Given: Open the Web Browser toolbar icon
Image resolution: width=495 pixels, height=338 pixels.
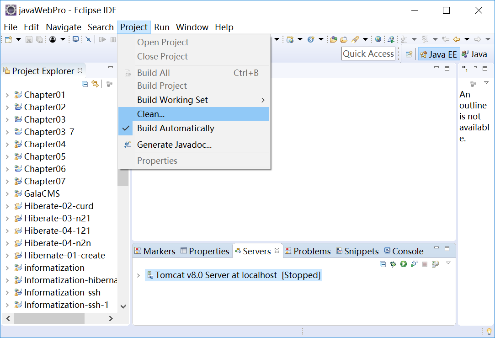Looking at the screenshot, I should coord(378,39).
